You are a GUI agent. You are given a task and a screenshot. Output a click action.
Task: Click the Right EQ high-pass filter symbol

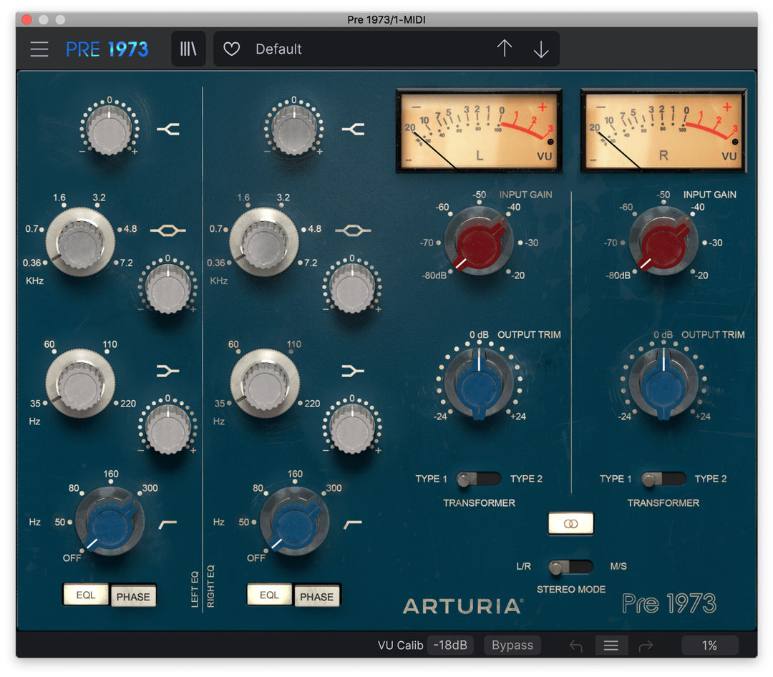click(x=352, y=524)
